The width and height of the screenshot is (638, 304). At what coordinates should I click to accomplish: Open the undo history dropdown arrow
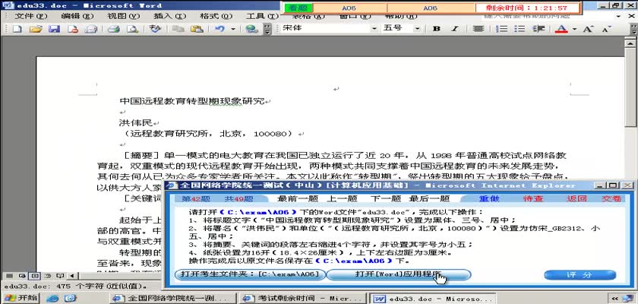coord(233,29)
